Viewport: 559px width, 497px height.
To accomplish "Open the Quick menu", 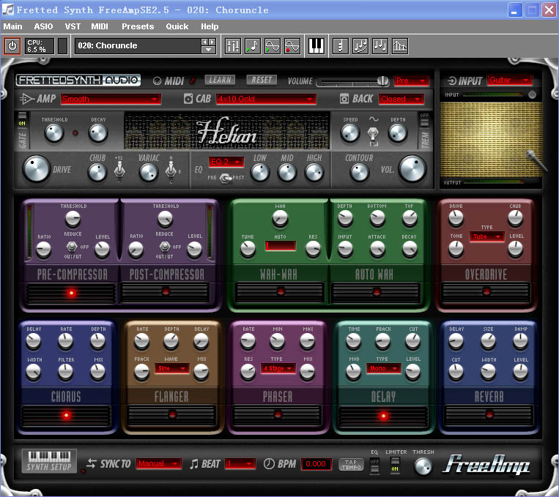I will [177, 26].
